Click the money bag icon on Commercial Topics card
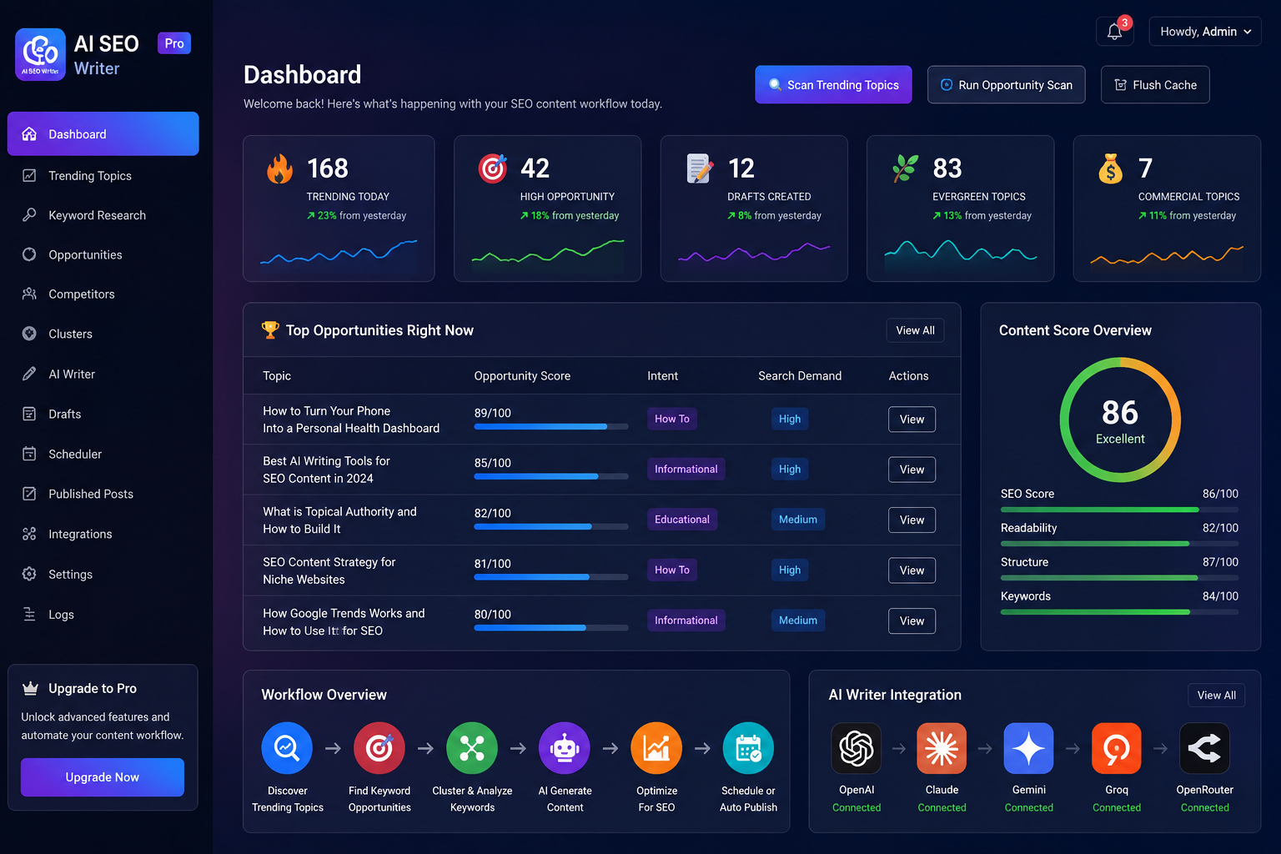 (1111, 168)
